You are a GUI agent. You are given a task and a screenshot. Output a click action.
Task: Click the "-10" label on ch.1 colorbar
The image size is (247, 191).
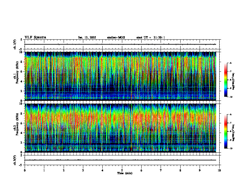[x=230, y=97]
